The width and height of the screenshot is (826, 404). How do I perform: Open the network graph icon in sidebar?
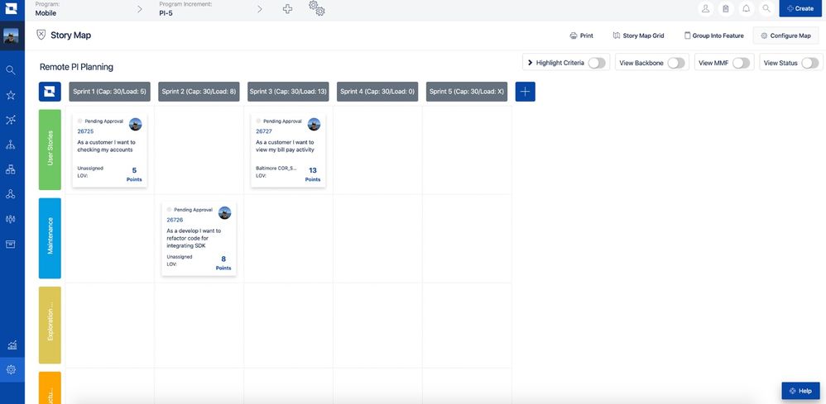(11, 120)
